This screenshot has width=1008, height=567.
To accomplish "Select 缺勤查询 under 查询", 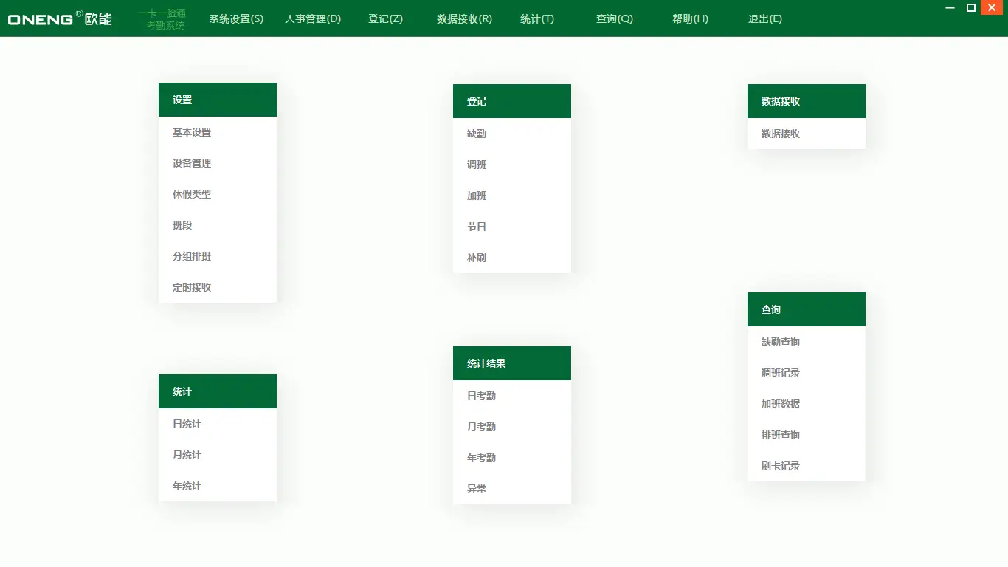I will click(781, 342).
